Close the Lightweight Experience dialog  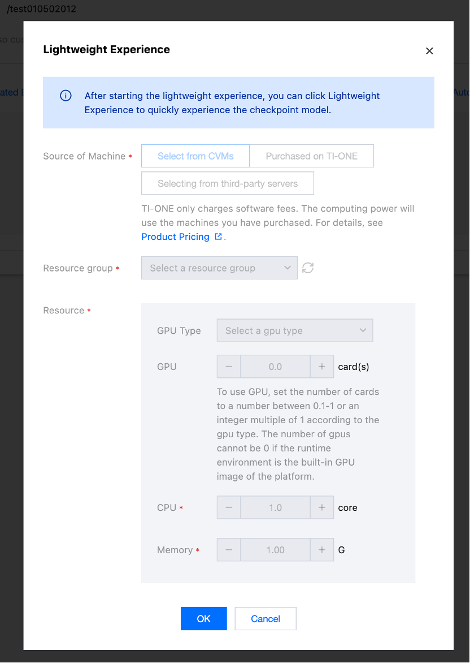click(x=429, y=51)
